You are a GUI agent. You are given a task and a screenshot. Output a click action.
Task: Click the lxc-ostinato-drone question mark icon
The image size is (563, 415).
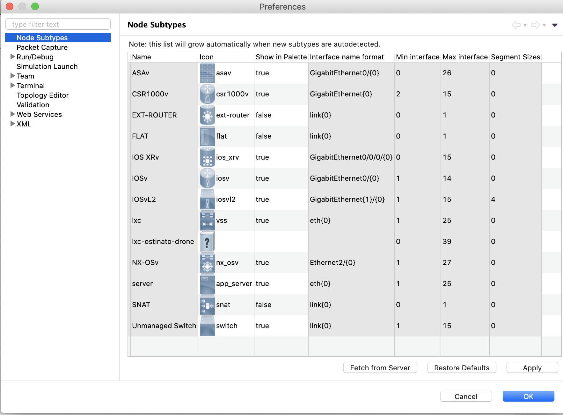point(207,242)
